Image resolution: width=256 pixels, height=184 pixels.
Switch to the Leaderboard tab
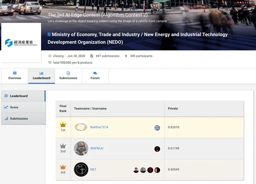[41, 76]
